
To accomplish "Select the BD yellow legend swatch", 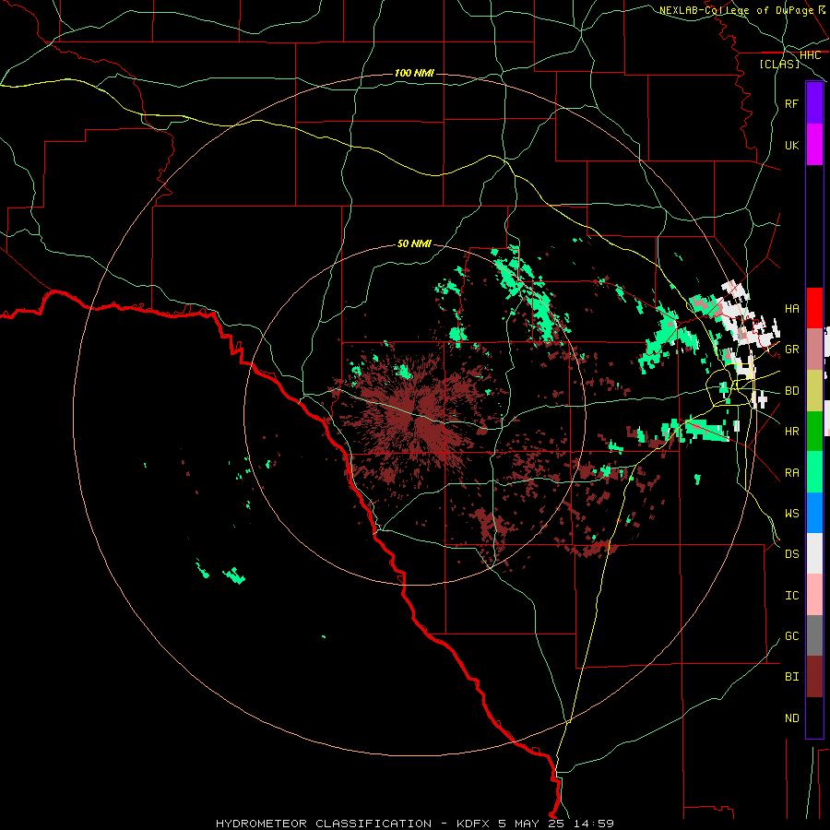I will click(x=814, y=391).
